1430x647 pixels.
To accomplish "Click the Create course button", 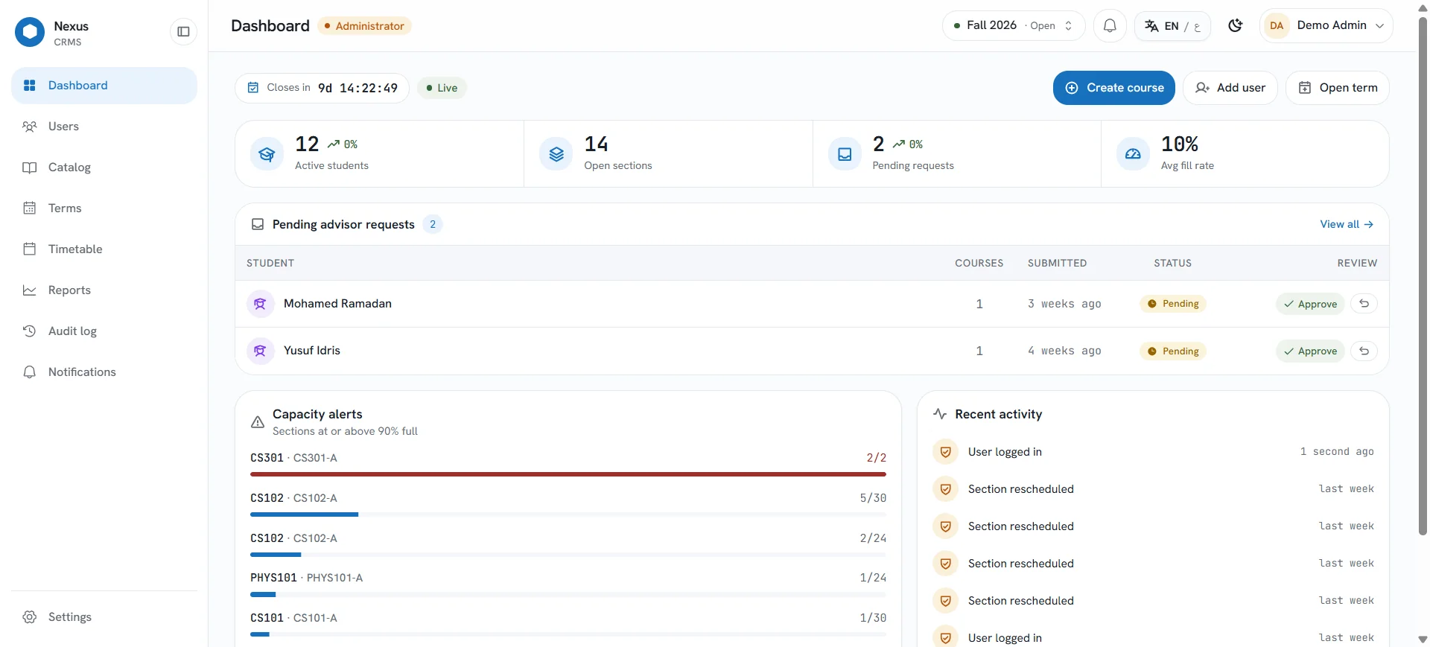I will click(1113, 88).
